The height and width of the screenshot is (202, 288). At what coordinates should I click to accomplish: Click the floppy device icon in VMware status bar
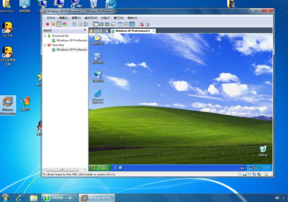249,174
